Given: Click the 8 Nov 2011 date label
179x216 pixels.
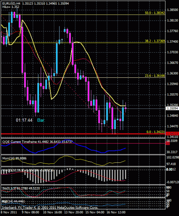Looking at the screenshot, I should click(x=9, y=212).
